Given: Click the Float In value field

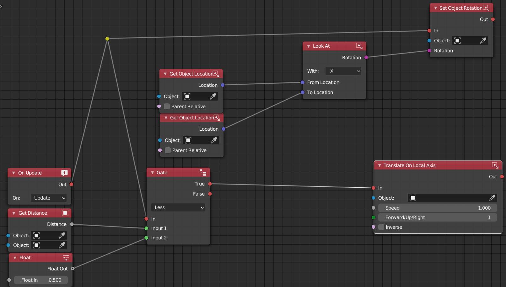Looking at the screenshot, I should tap(41, 280).
